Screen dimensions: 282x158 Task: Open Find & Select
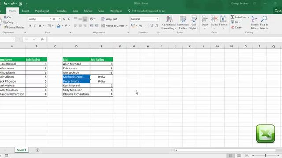(264, 22)
